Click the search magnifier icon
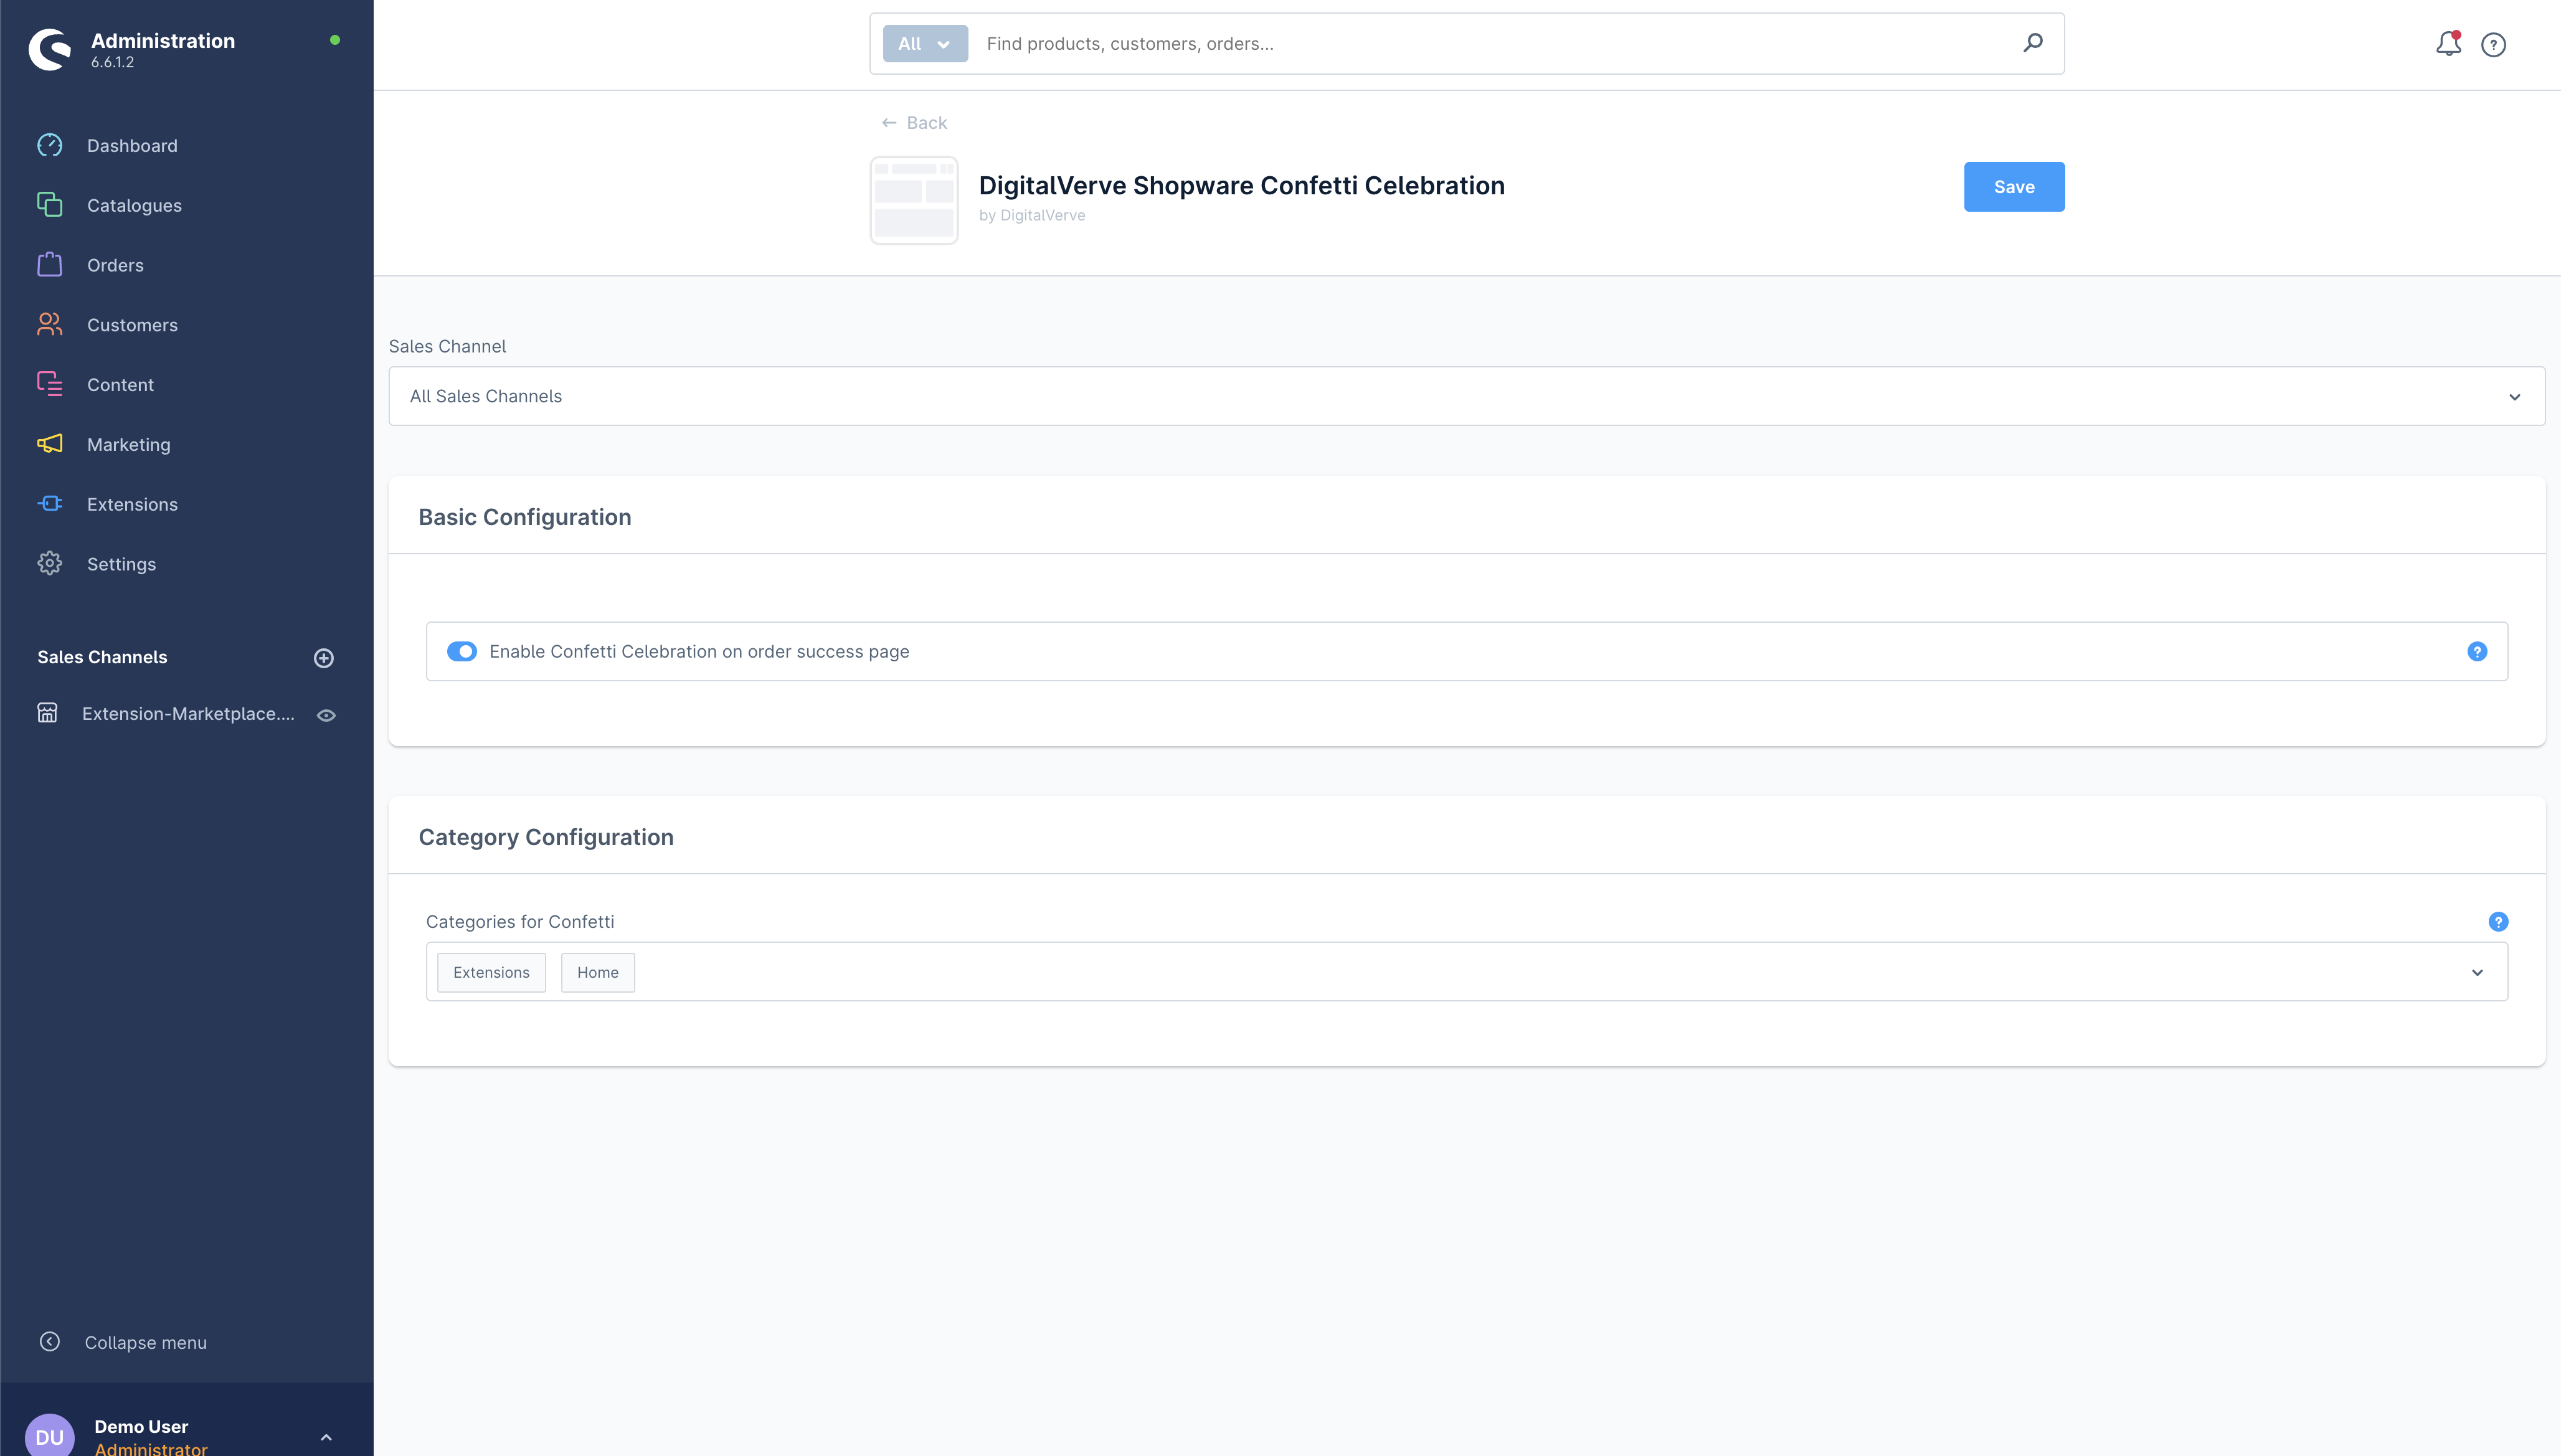 click(x=2032, y=43)
